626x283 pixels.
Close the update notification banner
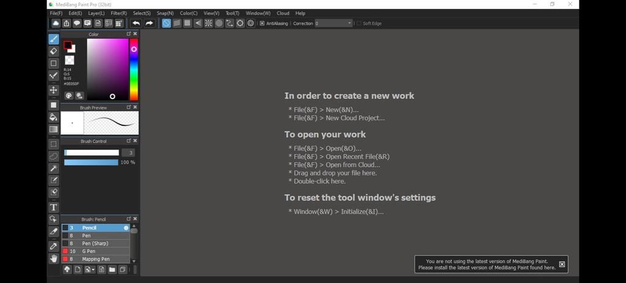562,264
